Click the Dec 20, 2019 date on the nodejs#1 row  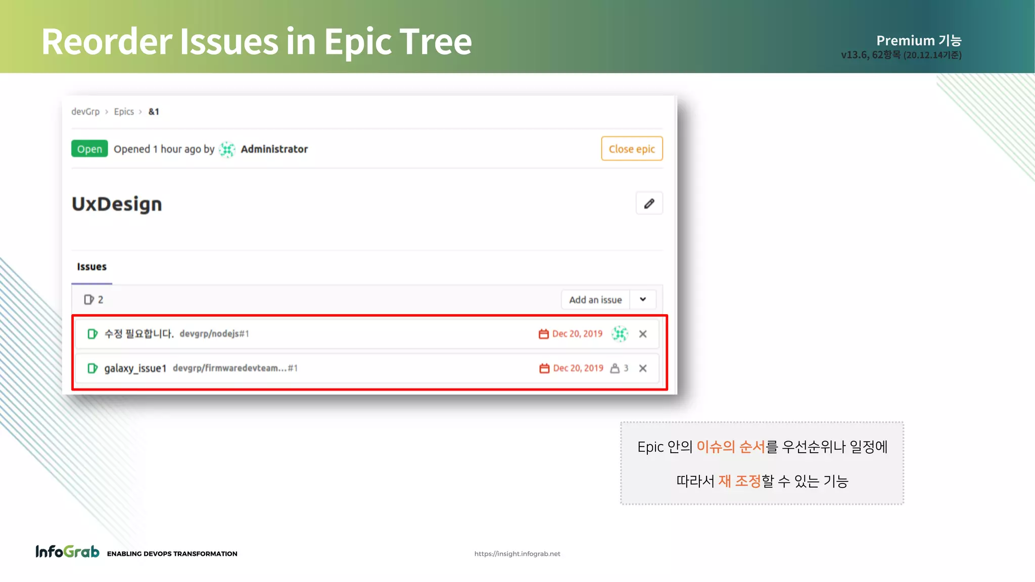(577, 334)
